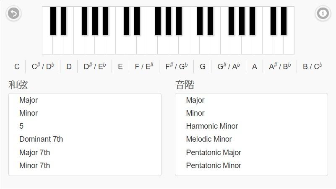Open the info icon button
The image size is (336, 189).
[323, 13]
